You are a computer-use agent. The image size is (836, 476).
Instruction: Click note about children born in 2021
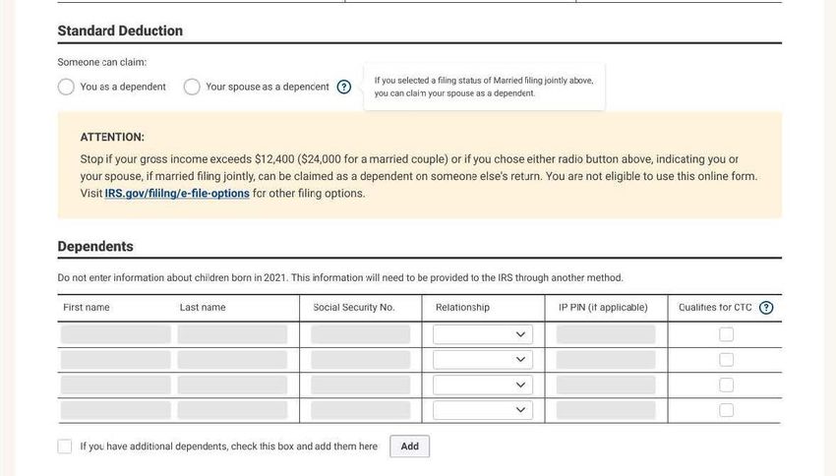point(340,277)
